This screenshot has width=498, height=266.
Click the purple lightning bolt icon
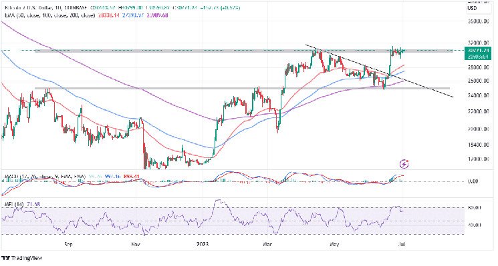pos(404,164)
